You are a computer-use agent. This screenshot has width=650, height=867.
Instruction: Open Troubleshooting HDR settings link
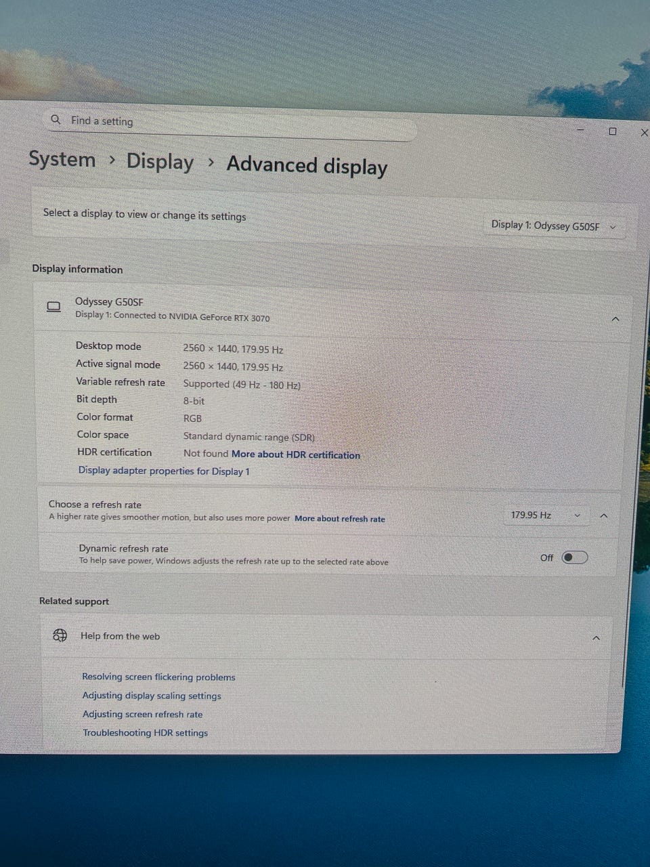click(145, 733)
